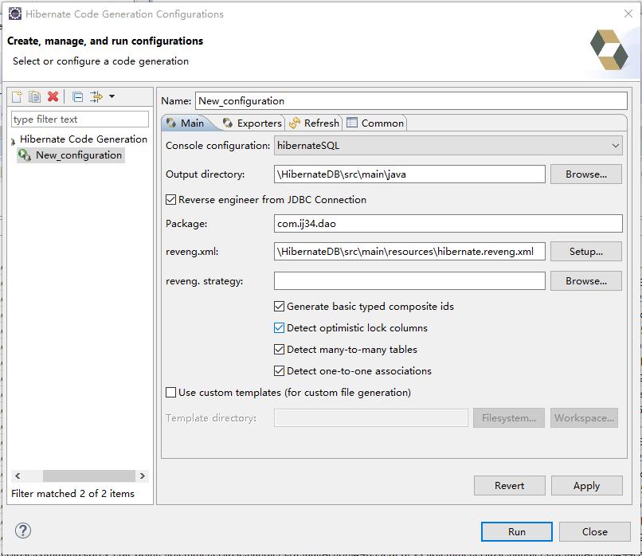Viewport: 642px width, 556px height.
Task: Open the Console configuration dropdown
Action: [448, 146]
